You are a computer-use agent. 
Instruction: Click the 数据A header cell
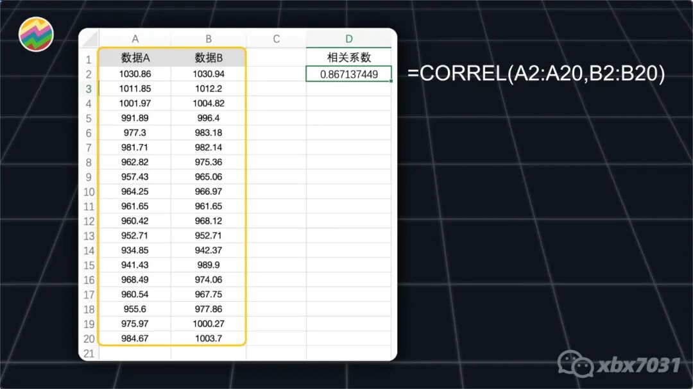(x=135, y=58)
